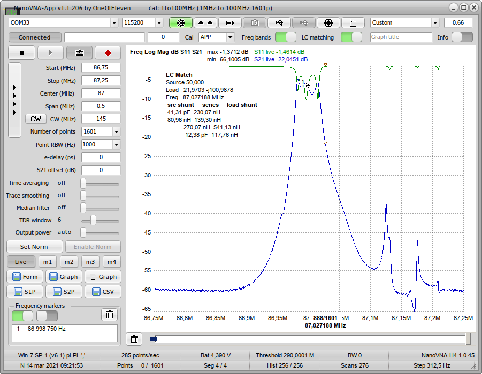Click the crosshair target icon

pyautogui.click(x=328, y=22)
